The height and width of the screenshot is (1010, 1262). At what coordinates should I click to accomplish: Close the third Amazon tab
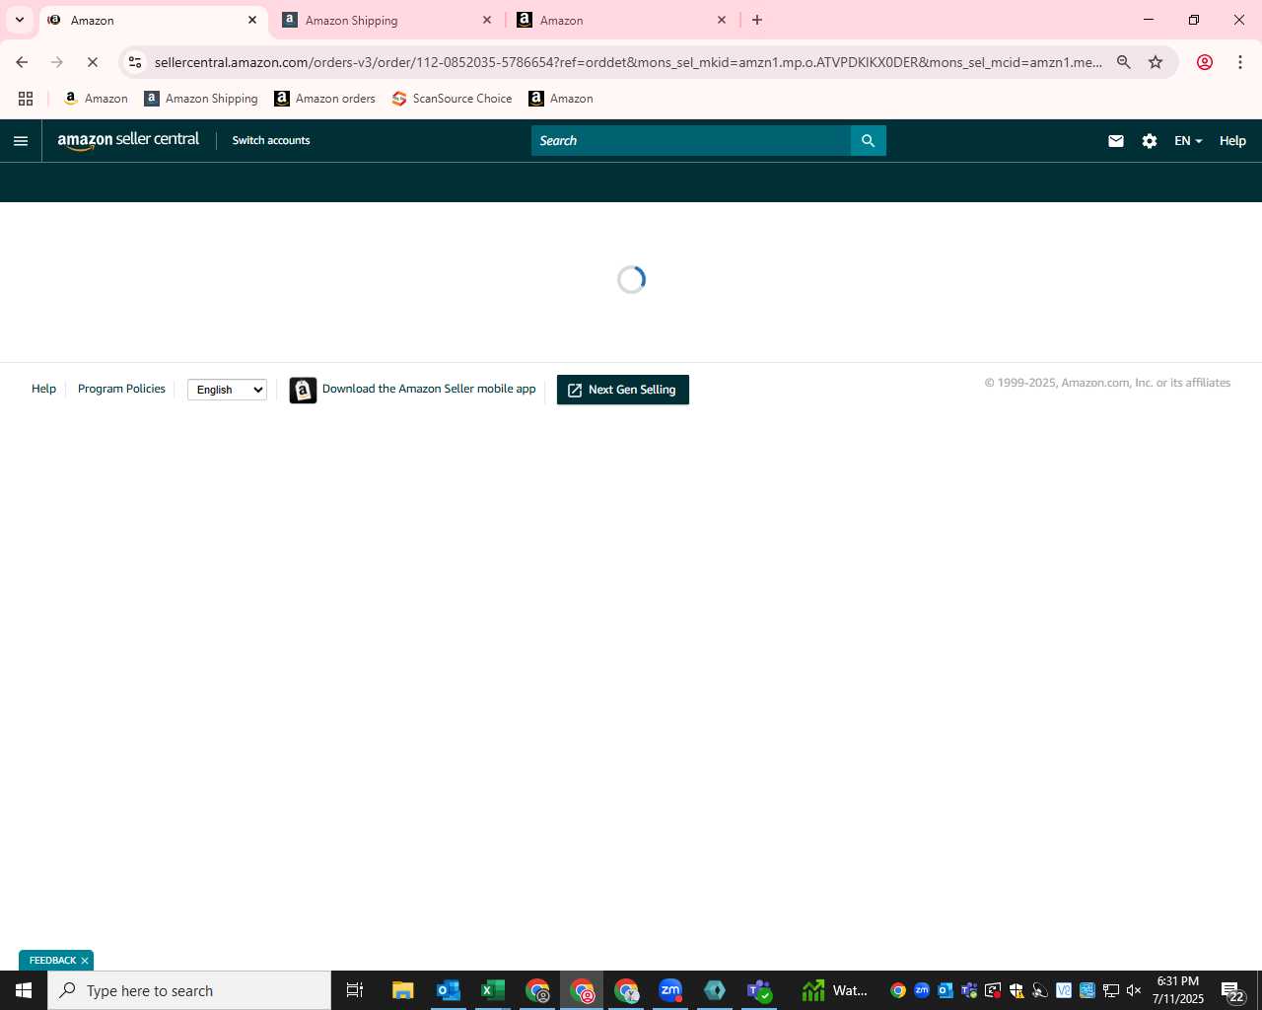coord(722,20)
